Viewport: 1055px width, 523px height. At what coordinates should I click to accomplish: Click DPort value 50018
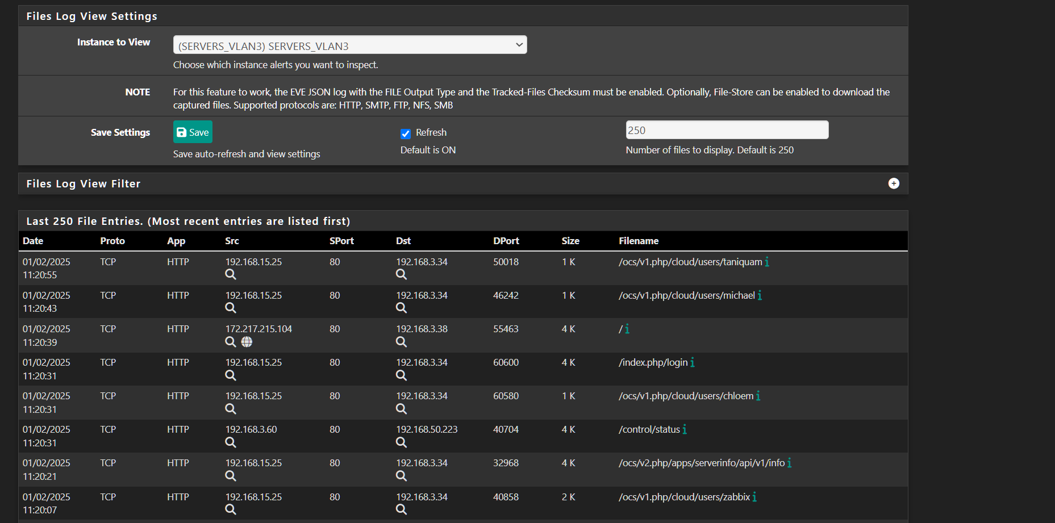point(506,262)
